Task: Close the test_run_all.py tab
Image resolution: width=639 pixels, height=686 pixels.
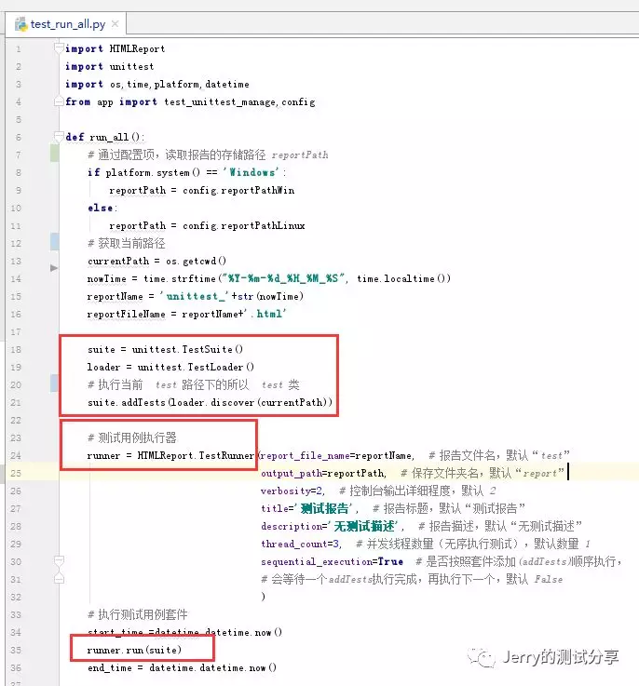Action: (x=116, y=23)
